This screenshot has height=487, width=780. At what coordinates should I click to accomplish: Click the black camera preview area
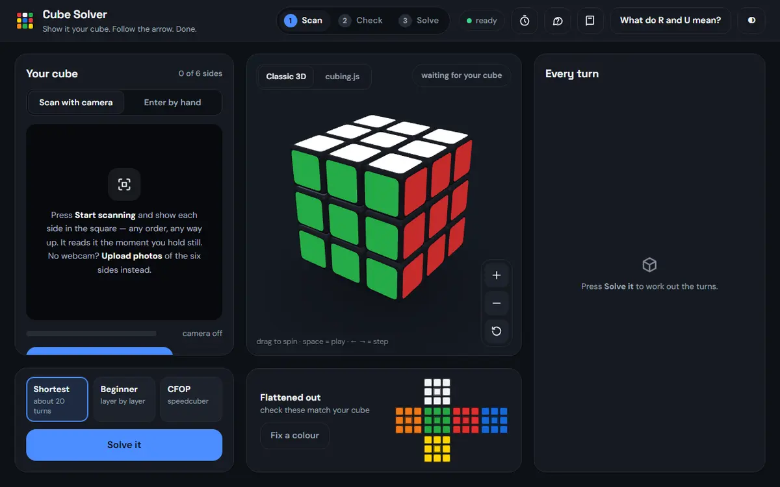click(124, 222)
